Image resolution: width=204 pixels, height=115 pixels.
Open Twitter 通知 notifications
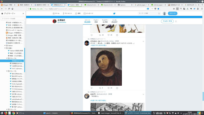click(78, 13)
